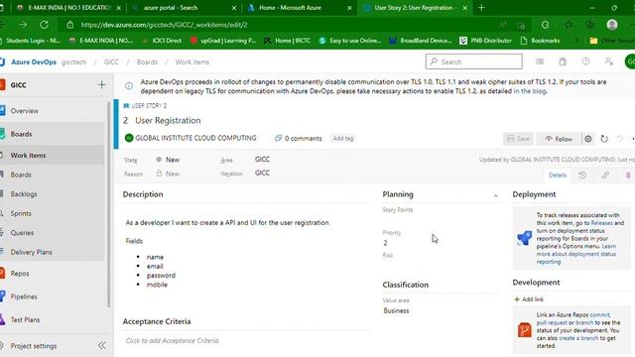Click the revert changes undo icon
Viewport: 635px width, 357px height.
point(619,139)
